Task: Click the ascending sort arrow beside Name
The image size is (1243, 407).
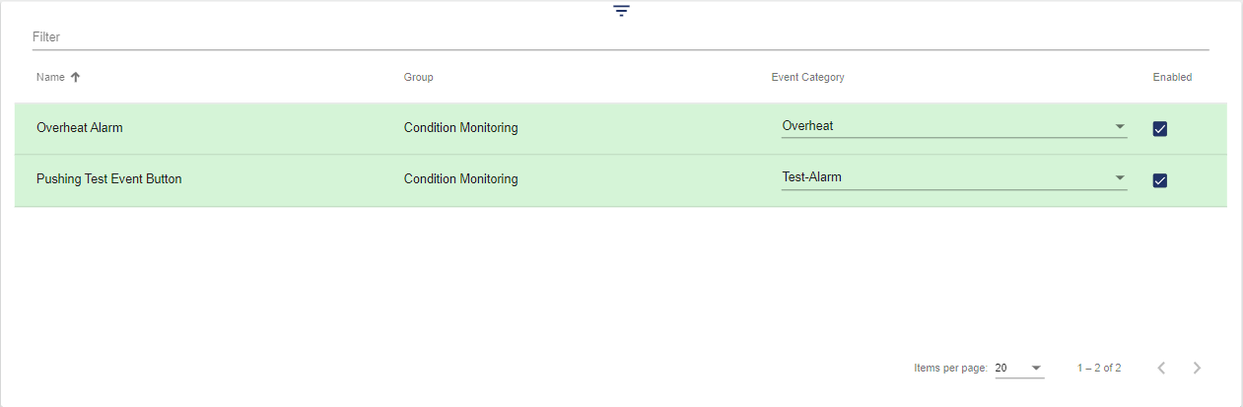Action: tap(75, 77)
